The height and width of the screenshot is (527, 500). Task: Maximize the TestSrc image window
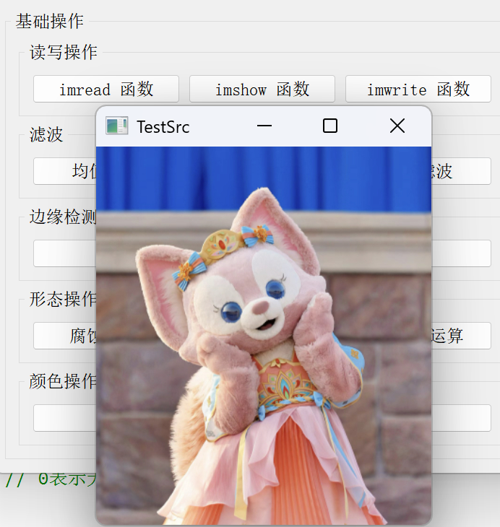(330, 126)
